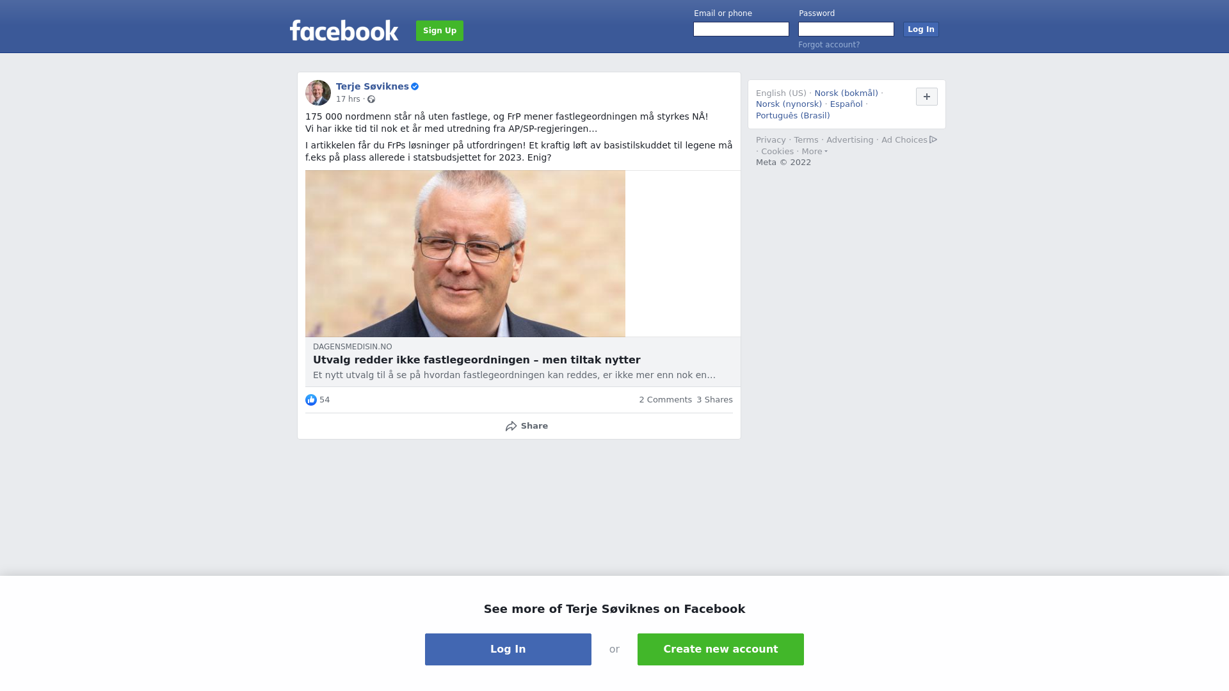Focus the Password input field

click(x=846, y=29)
